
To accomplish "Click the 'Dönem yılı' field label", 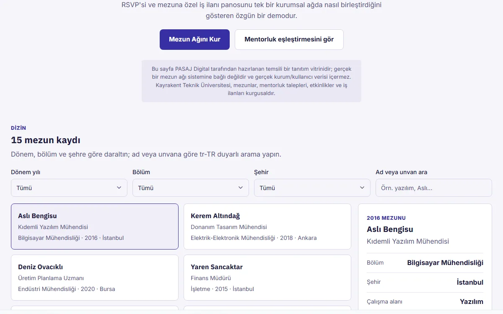I will (x=26, y=172).
